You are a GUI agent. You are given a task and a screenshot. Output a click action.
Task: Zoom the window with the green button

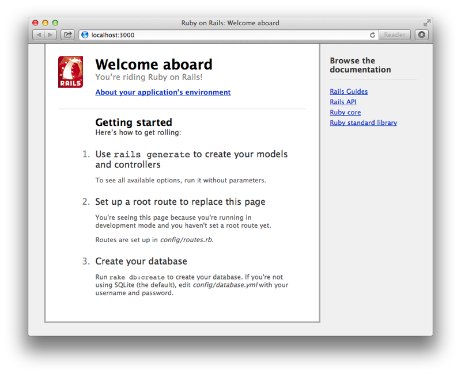pyautogui.click(x=55, y=23)
